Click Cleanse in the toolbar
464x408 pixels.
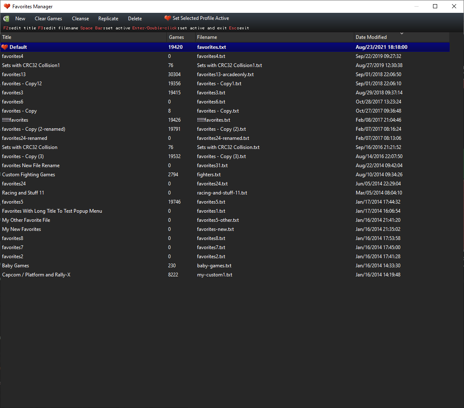click(80, 19)
